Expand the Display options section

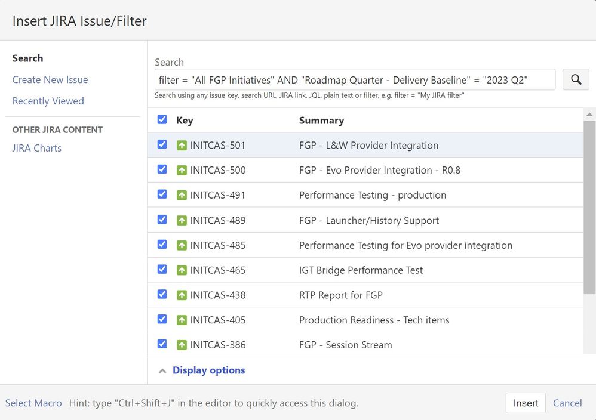coord(208,370)
